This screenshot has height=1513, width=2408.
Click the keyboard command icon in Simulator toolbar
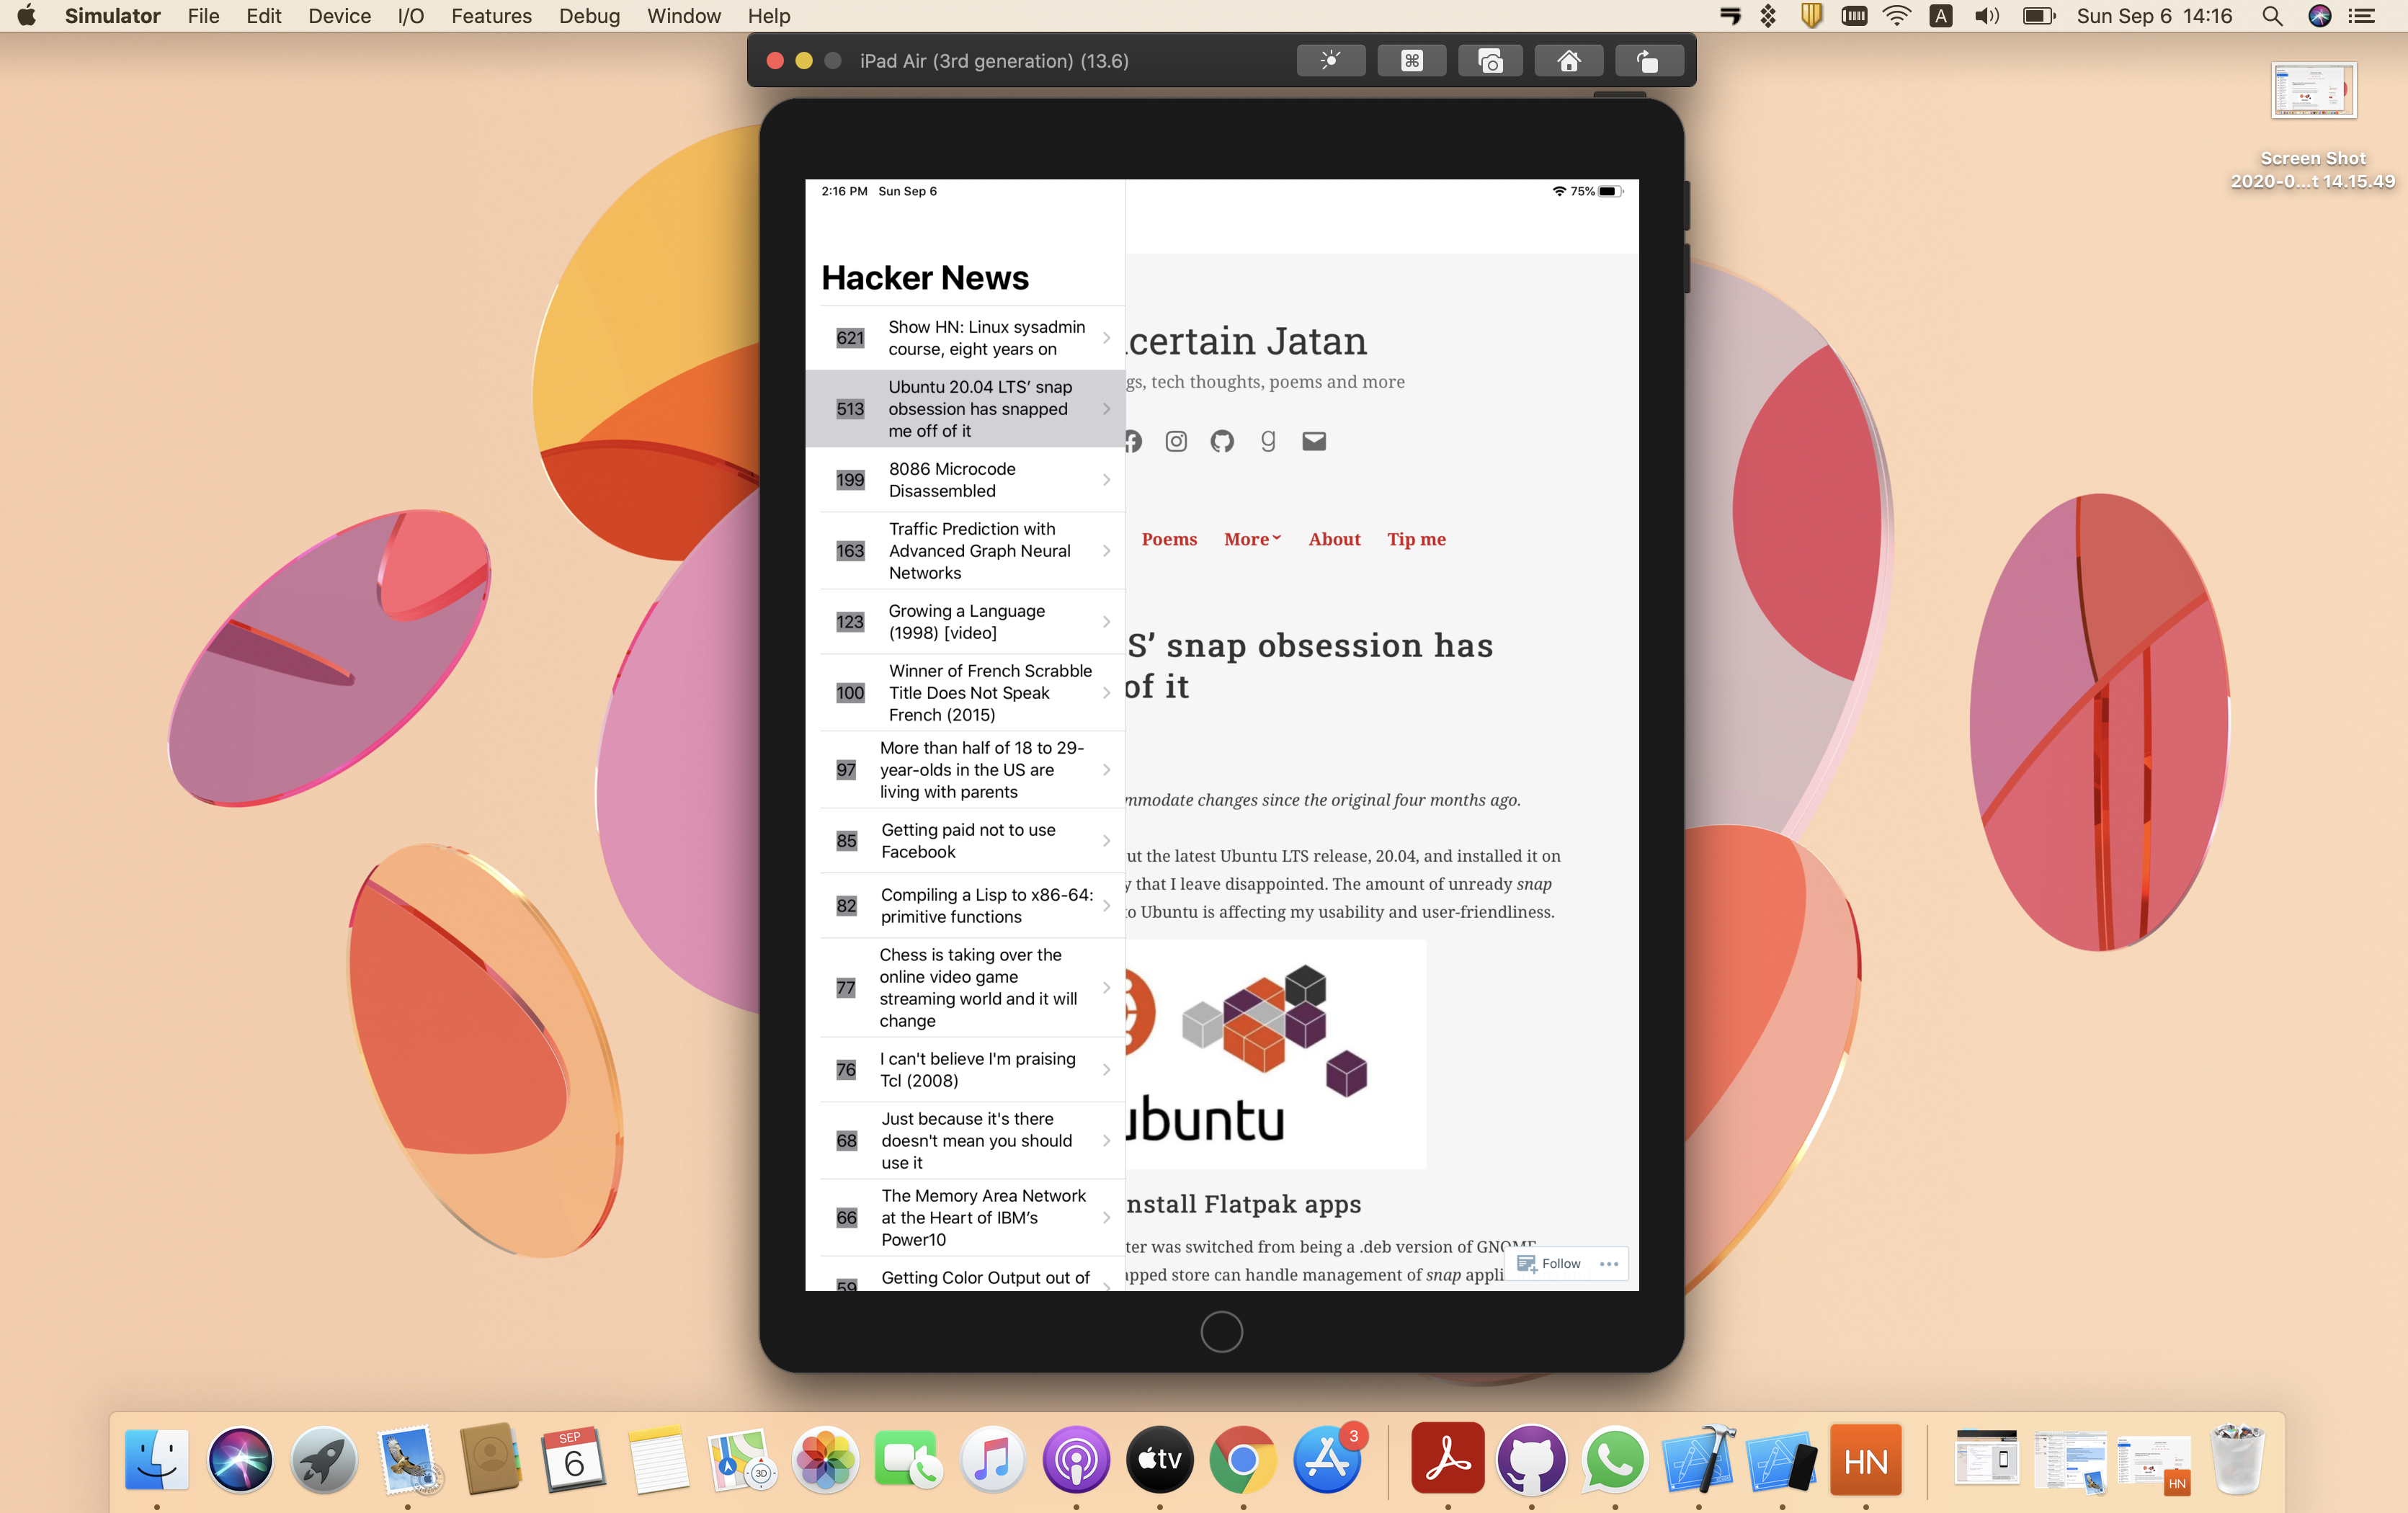click(1411, 61)
